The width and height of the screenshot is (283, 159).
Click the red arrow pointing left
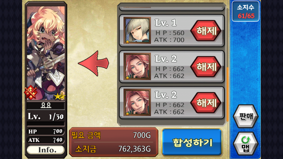point(93,64)
